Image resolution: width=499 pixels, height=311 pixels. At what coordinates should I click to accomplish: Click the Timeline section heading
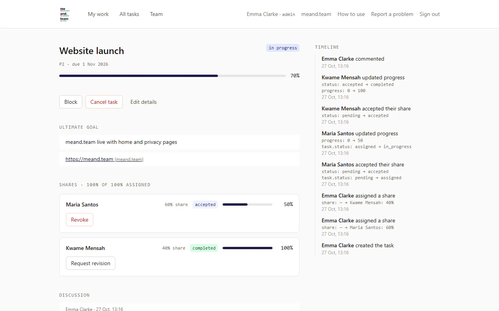327,47
